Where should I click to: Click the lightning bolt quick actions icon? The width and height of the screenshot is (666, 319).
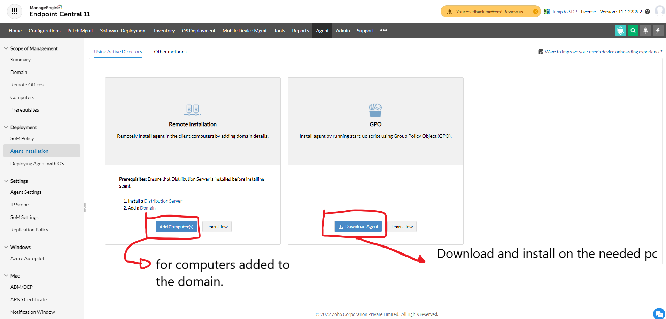click(658, 31)
